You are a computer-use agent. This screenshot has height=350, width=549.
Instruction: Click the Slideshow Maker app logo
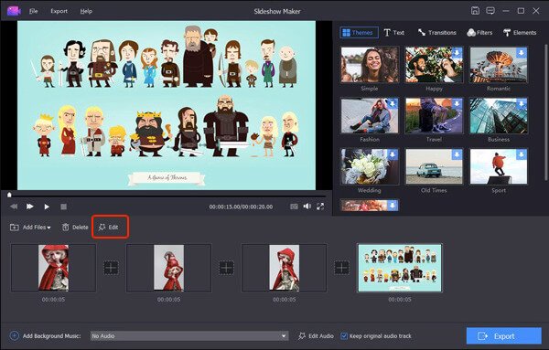[x=14, y=11]
